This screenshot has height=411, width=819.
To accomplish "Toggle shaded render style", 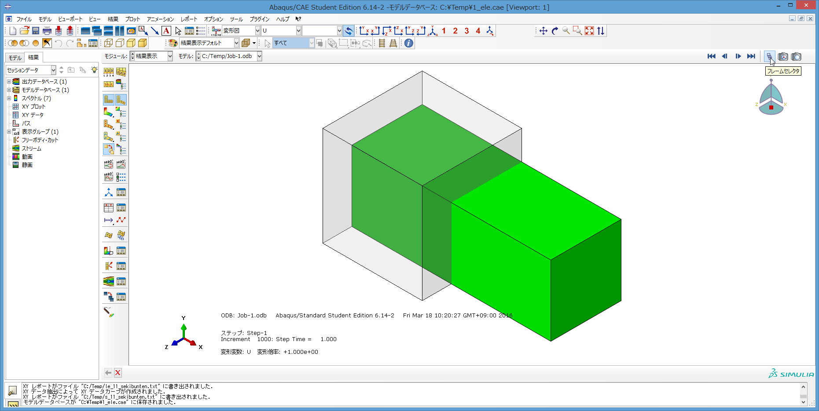I will click(143, 43).
